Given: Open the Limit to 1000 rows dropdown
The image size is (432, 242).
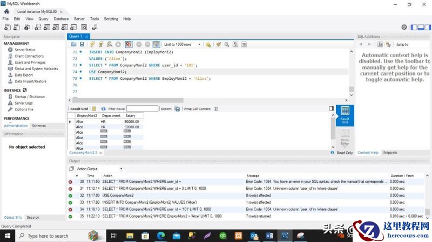Looking at the screenshot, I should [x=183, y=44].
